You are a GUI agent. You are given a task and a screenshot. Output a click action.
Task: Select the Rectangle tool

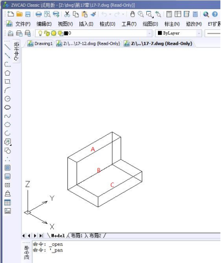(7, 82)
